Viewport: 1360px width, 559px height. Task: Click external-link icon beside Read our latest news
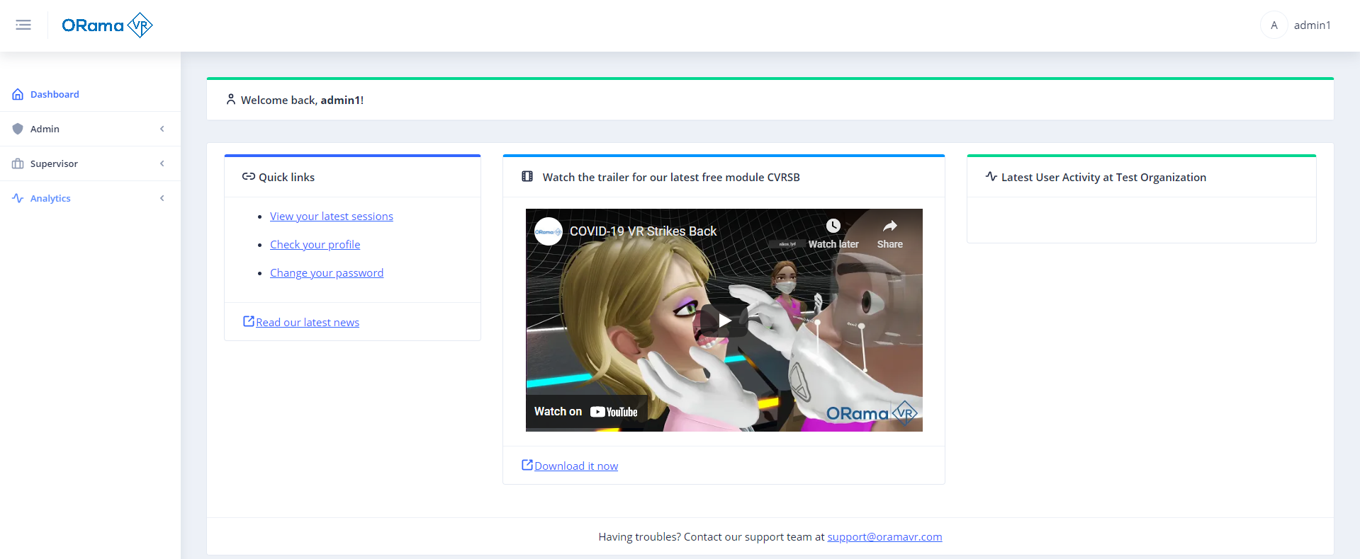click(249, 321)
